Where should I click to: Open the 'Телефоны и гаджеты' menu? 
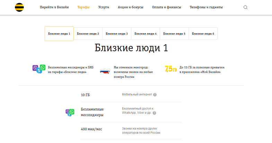click(x=206, y=7)
